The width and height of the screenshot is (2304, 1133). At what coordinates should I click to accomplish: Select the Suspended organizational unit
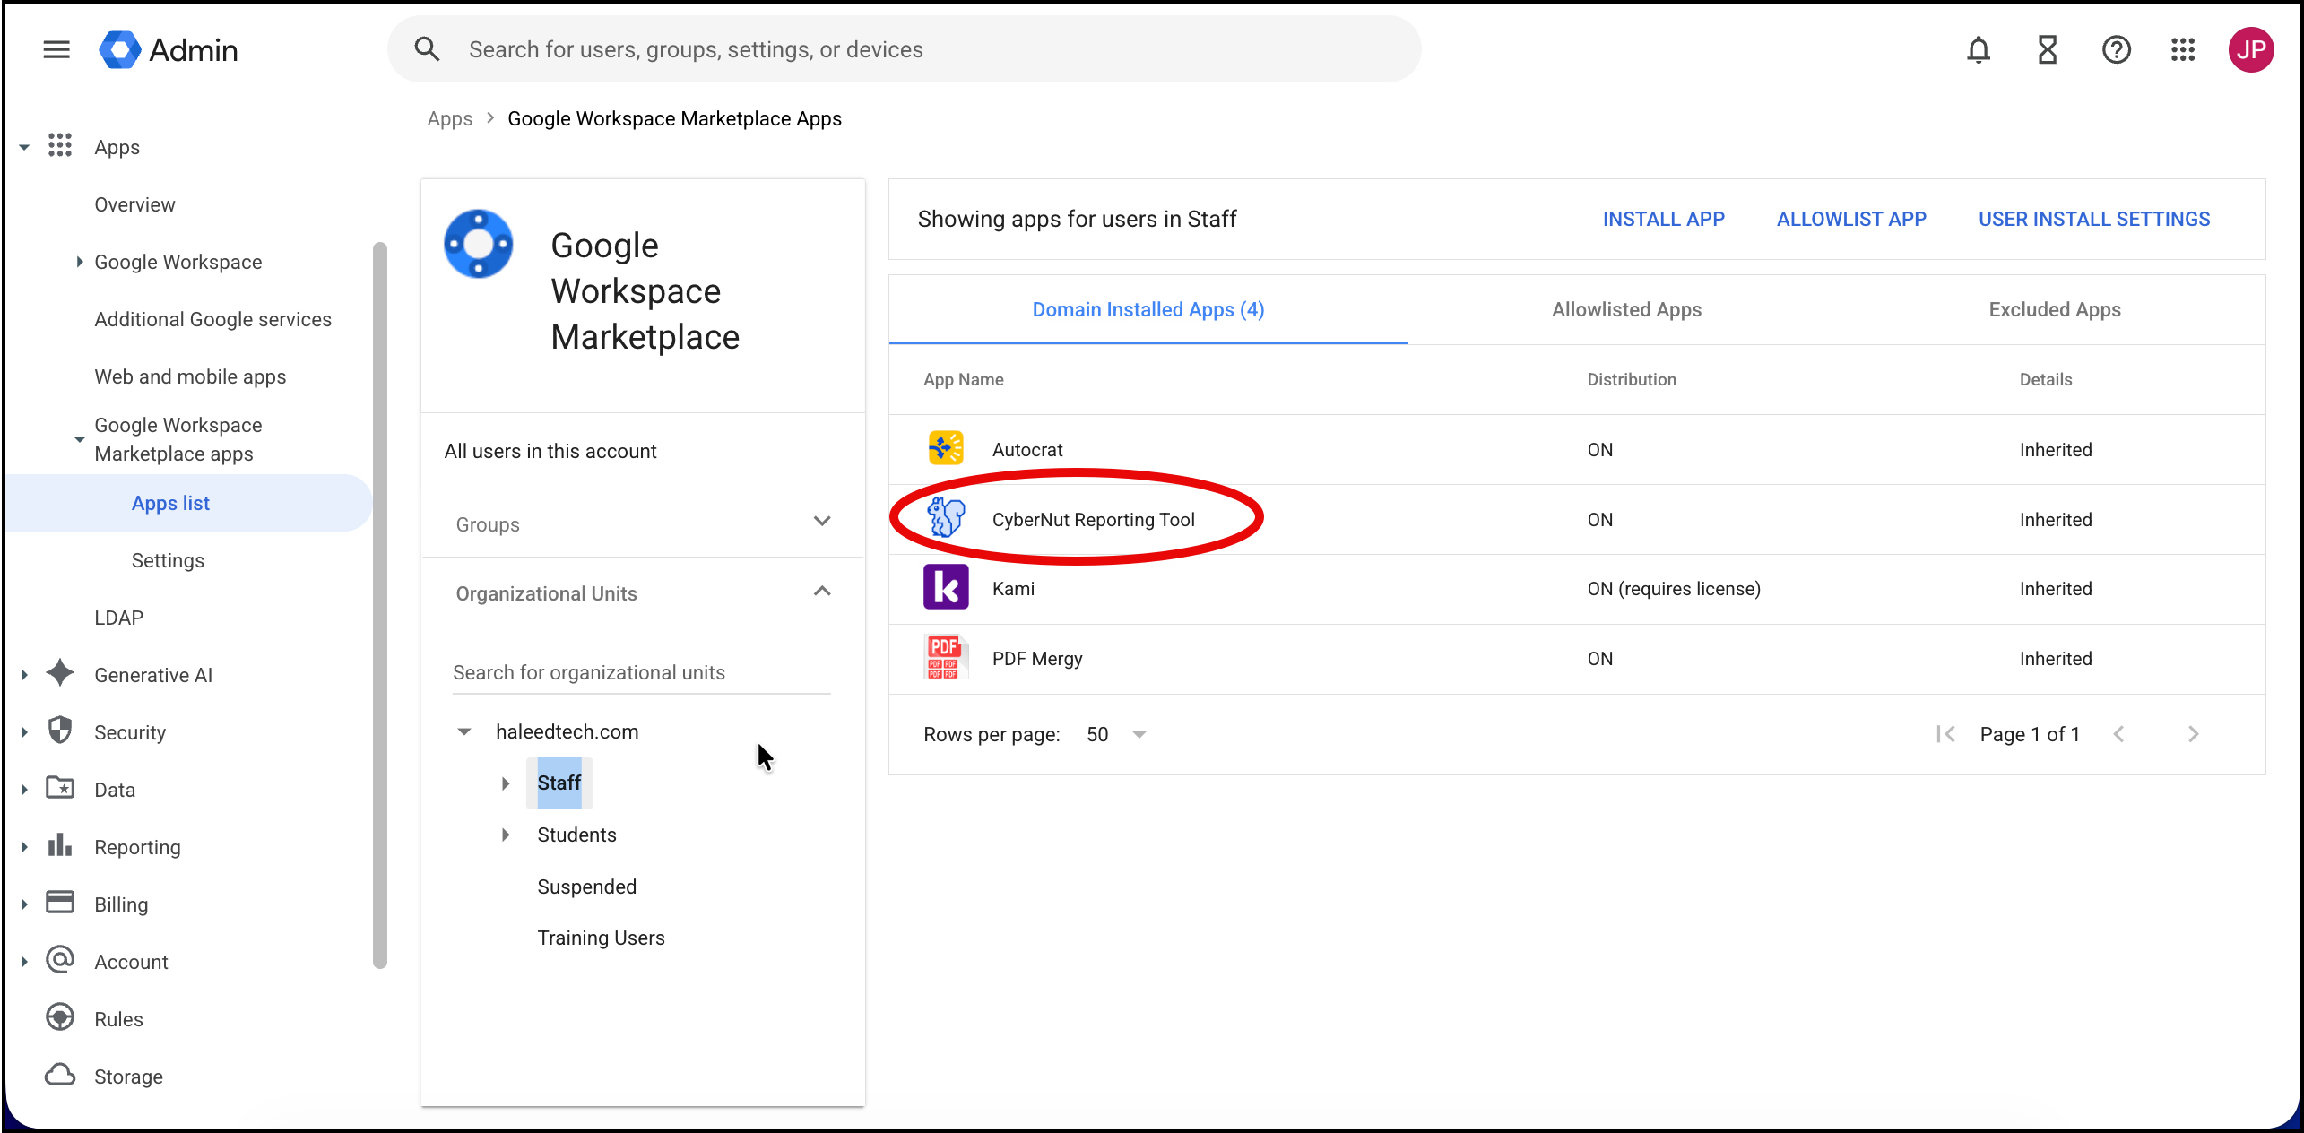(587, 887)
